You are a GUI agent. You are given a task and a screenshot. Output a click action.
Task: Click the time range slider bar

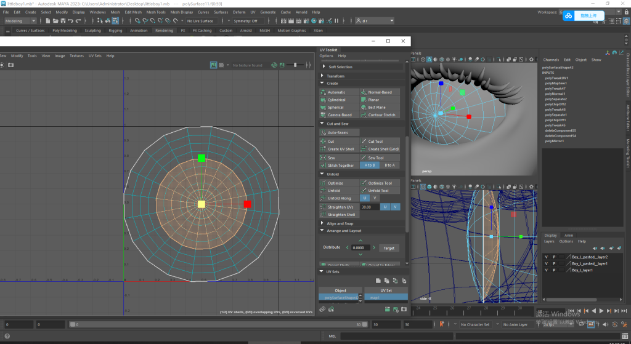tap(218, 324)
